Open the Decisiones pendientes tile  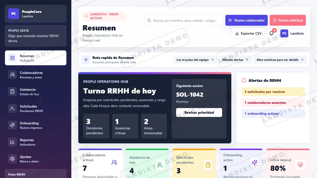(96, 126)
